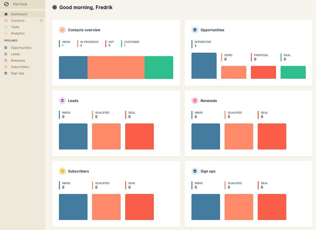Click the Tasks list icon in sidebar
The width and height of the screenshot is (316, 230).
coord(6,27)
